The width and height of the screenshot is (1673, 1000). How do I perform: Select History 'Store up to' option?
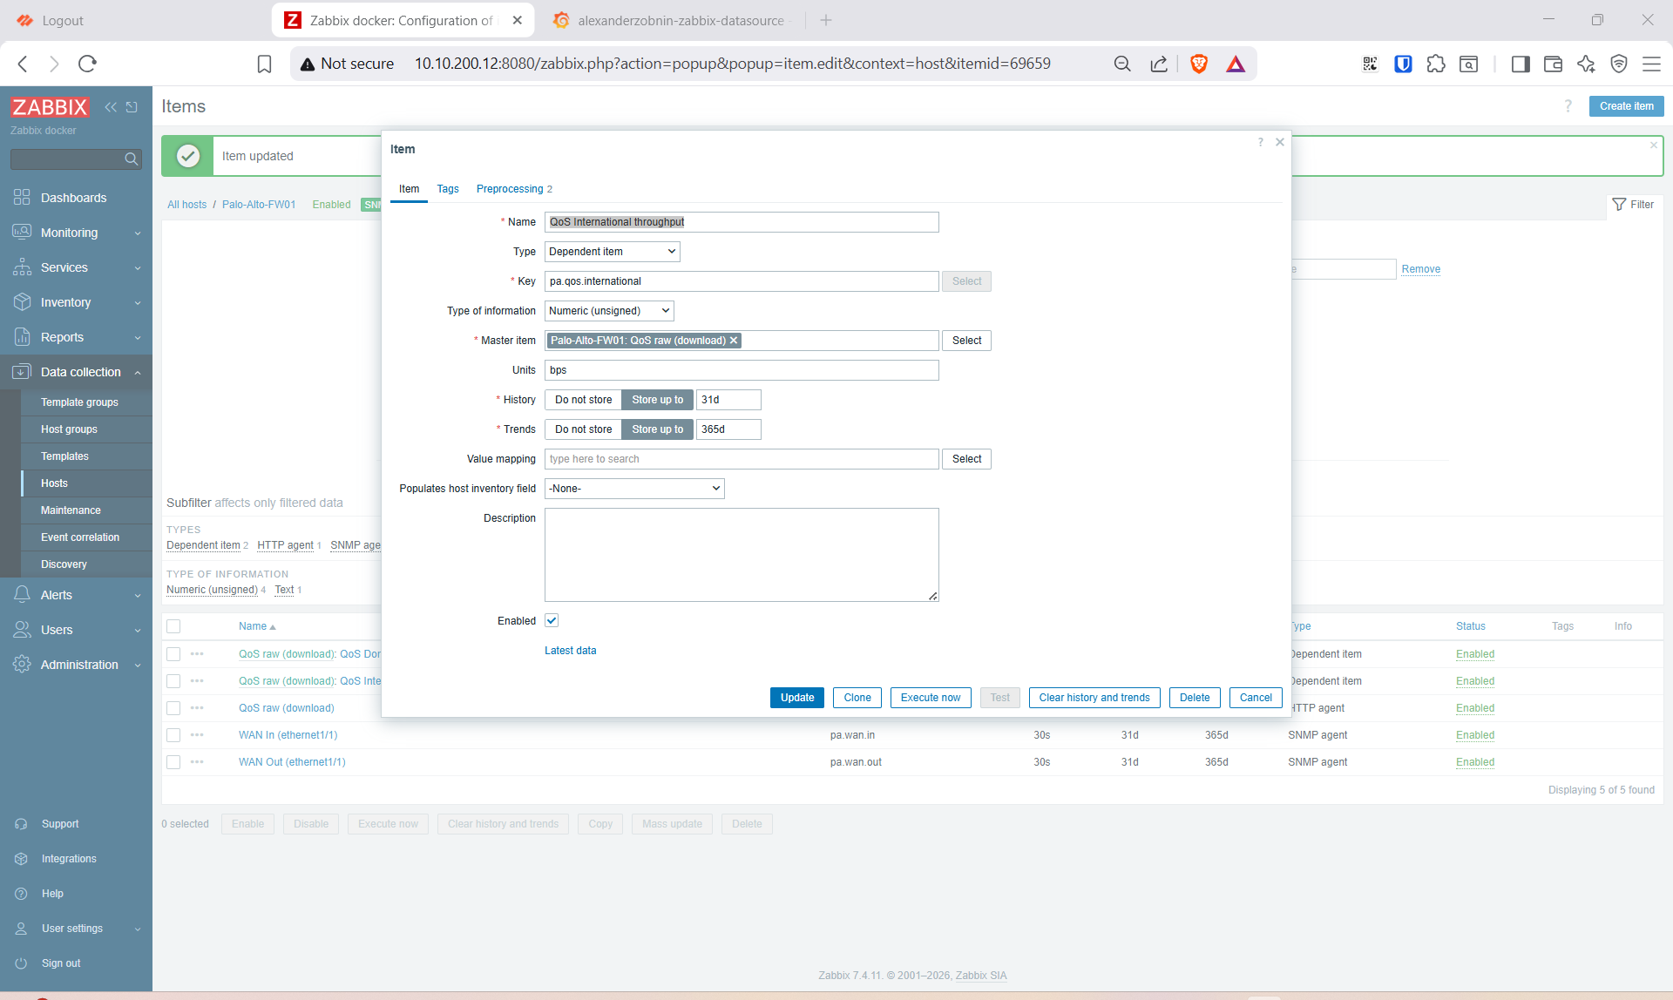658,400
